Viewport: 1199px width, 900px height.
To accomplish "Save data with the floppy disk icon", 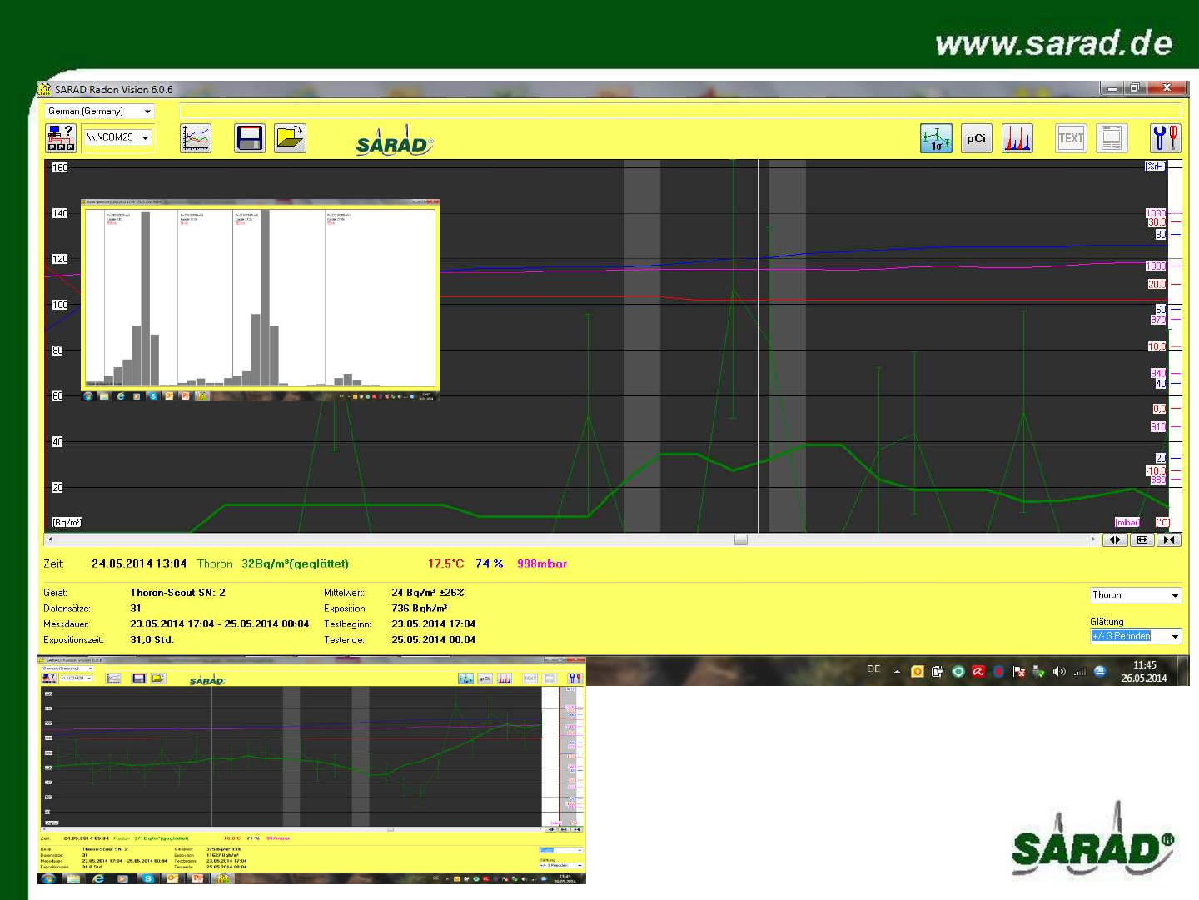I will [x=250, y=137].
